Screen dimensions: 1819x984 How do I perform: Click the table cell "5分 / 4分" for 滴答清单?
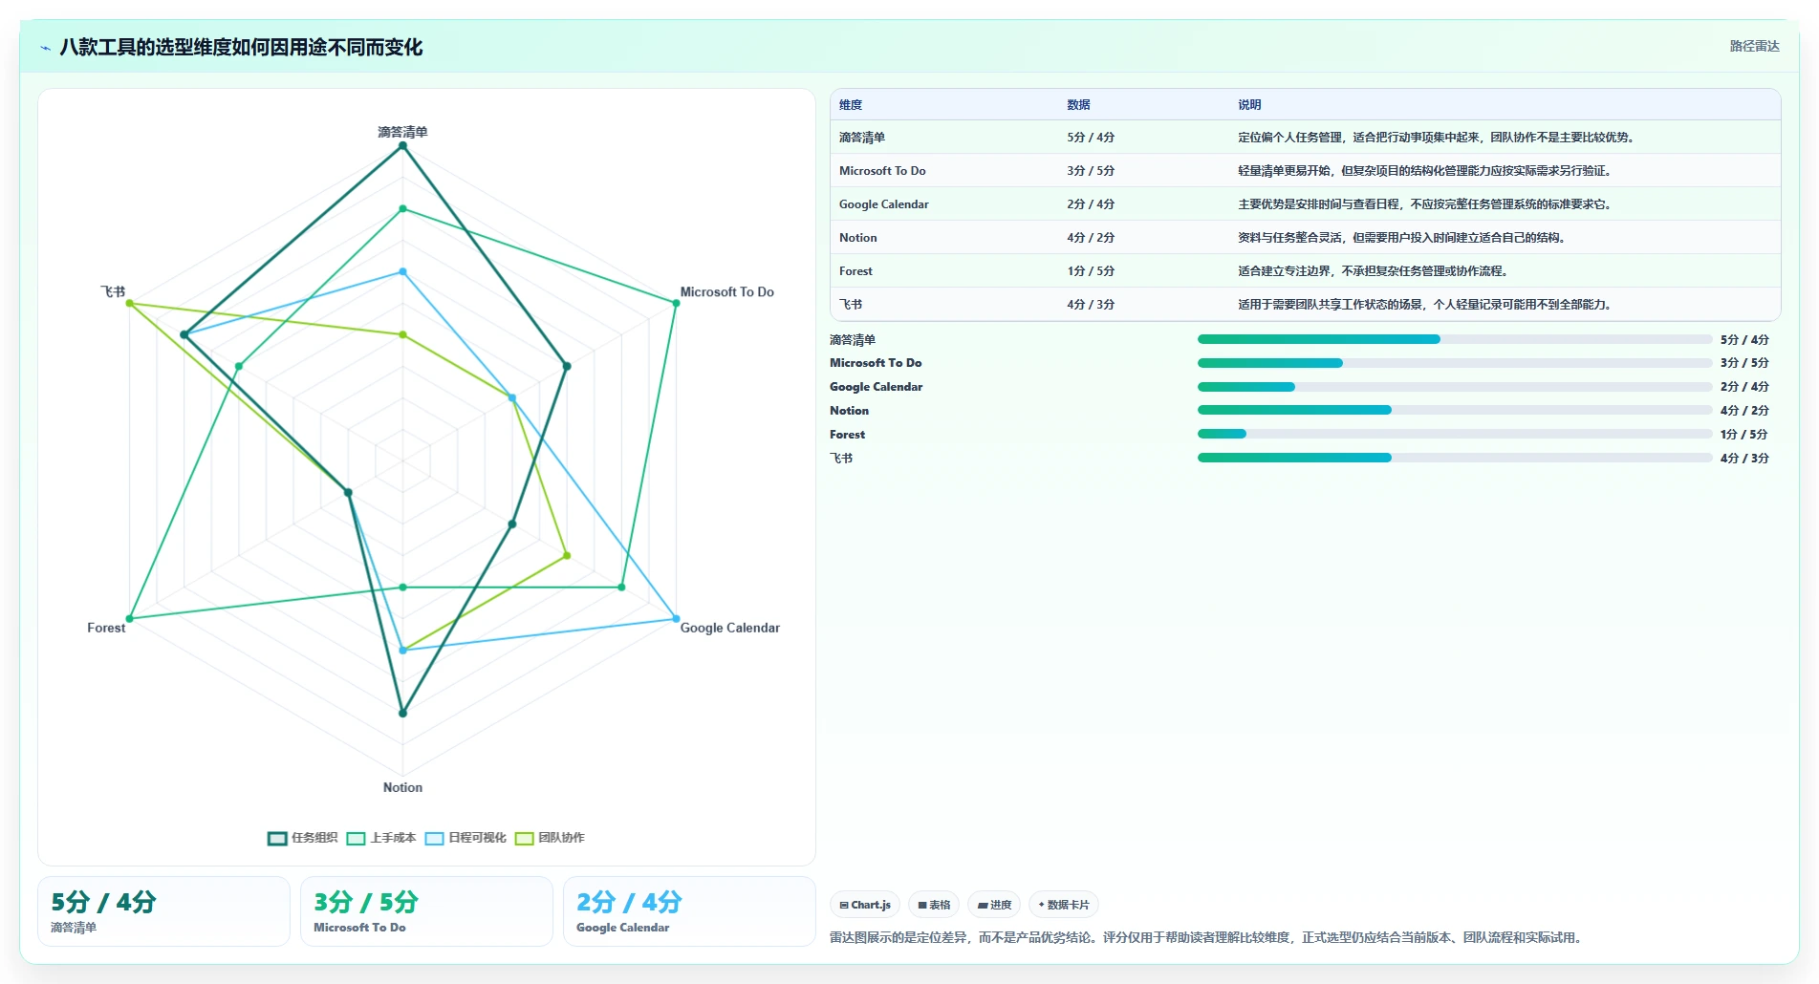click(1091, 138)
